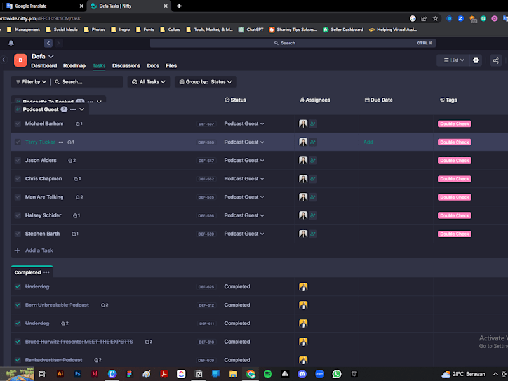
Task: Check off Men Are Talking task
Action: [x=18, y=197]
